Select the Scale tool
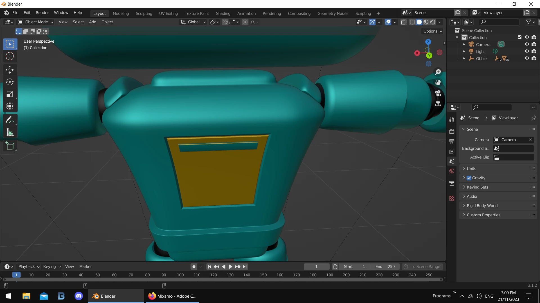Viewport: 540px width, 303px height. (10, 94)
